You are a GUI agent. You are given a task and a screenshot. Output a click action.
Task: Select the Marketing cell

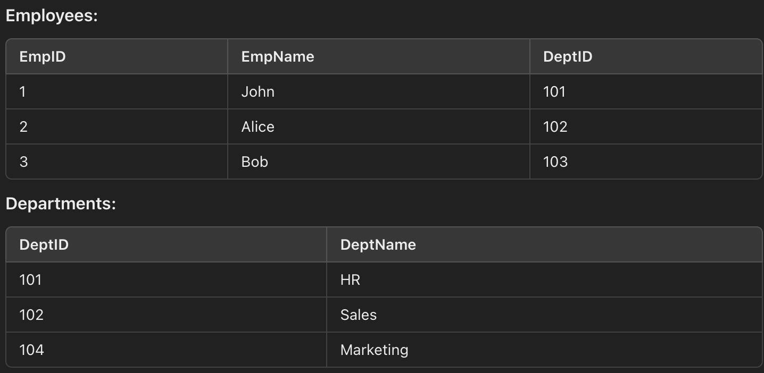[374, 350]
